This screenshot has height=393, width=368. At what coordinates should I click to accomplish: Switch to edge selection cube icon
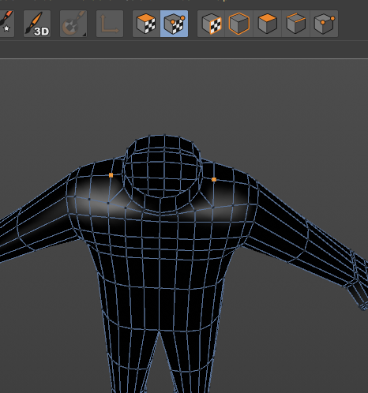[x=296, y=24]
